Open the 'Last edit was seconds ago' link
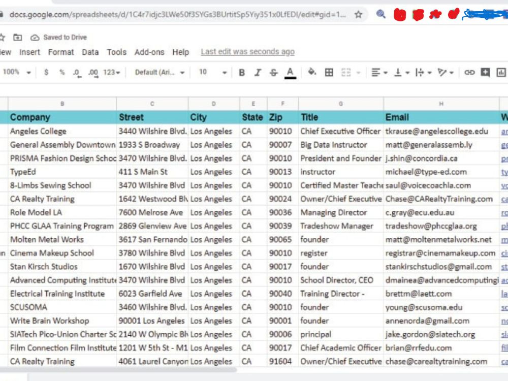 247,52
